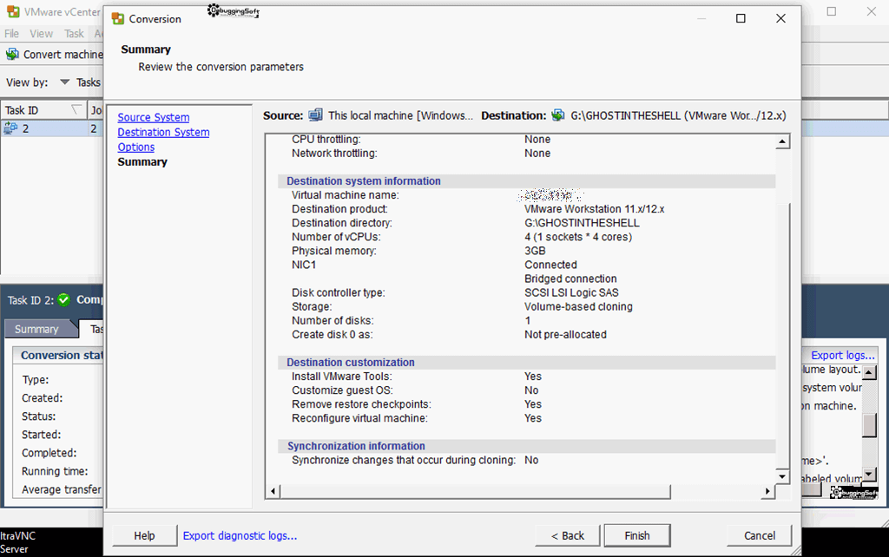889x557 pixels.
Task: Click the 'Task ID' column header
Action: point(43,110)
